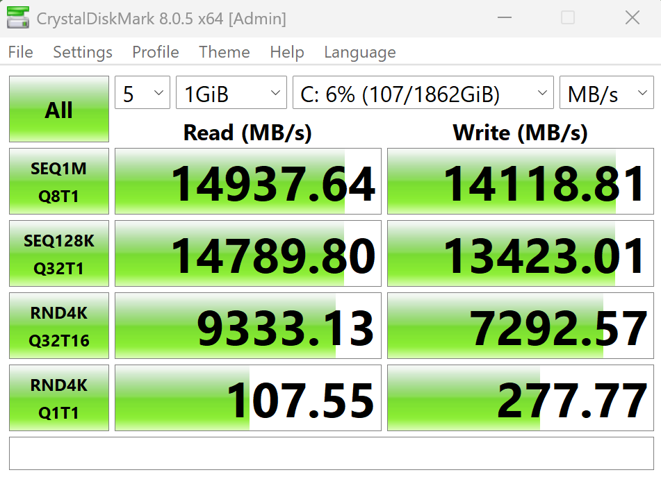This screenshot has width=661, height=477.
Task: Open the Profile menu
Action: pyautogui.click(x=155, y=52)
